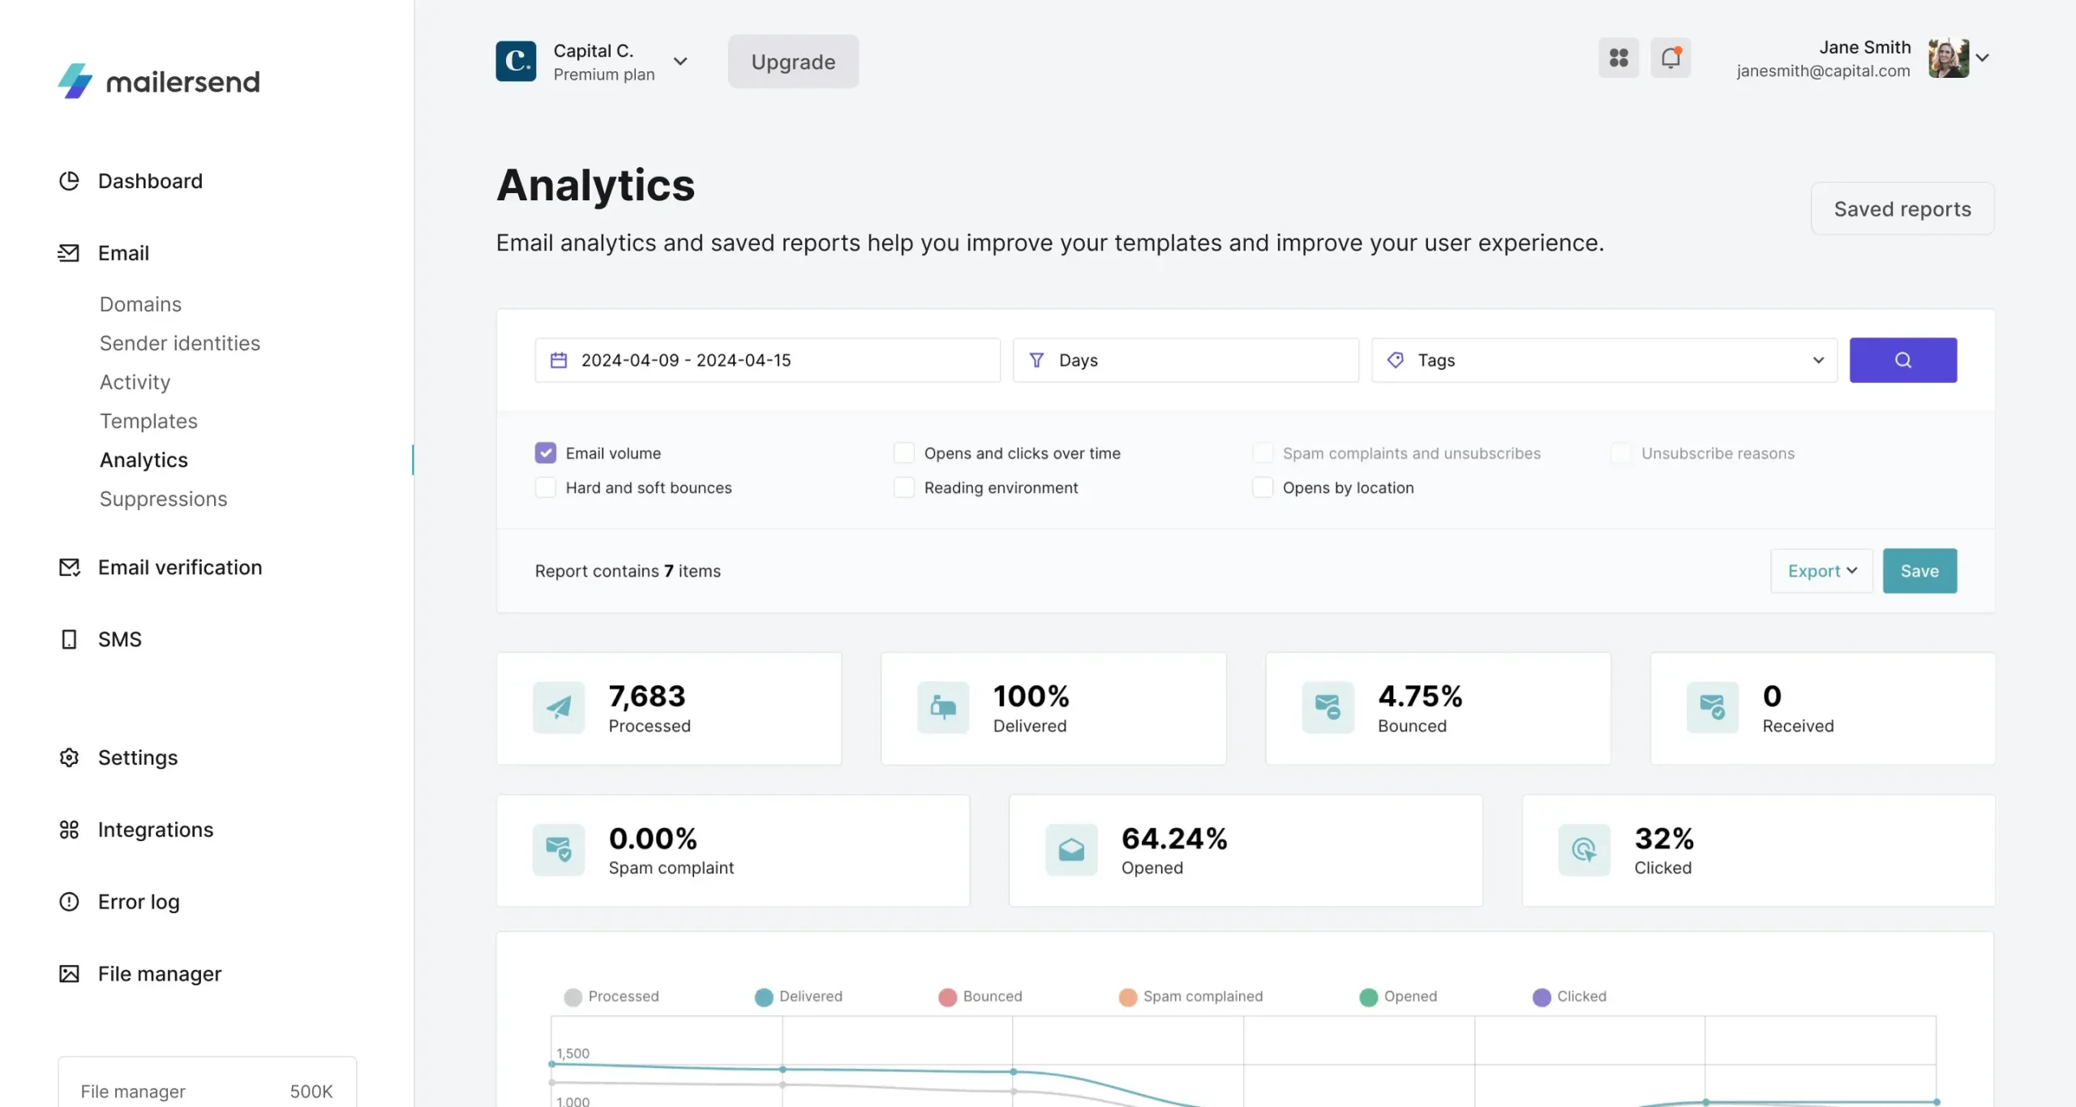The width and height of the screenshot is (2076, 1107).
Task: Click the Saved reports button
Action: click(x=1902, y=208)
